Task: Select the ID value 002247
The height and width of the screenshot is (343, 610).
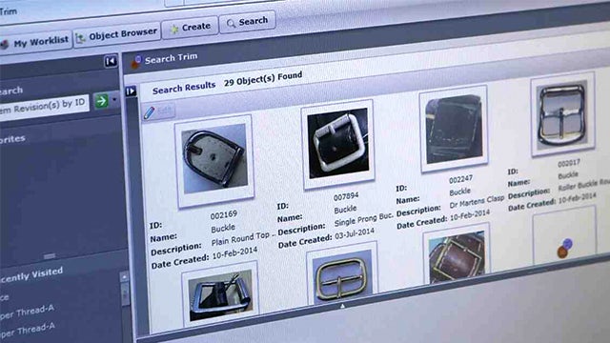Action: pyautogui.click(x=460, y=180)
